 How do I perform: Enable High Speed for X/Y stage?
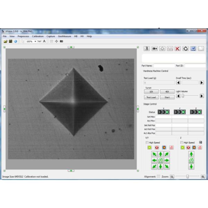point(147,142)
